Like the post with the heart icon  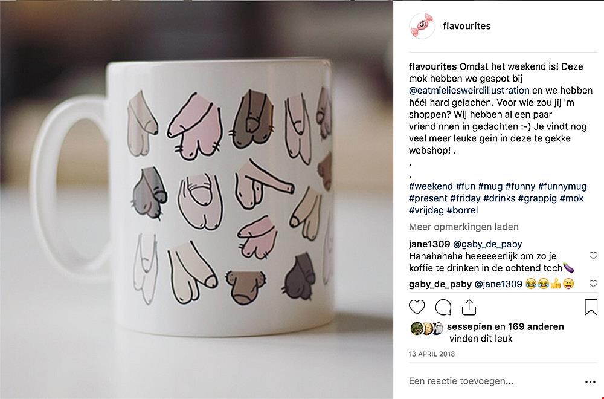417,307
